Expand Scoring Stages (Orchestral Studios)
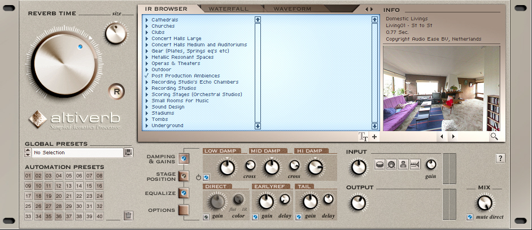This screenshot has height=230, width=532. click(x=147, y=94)
